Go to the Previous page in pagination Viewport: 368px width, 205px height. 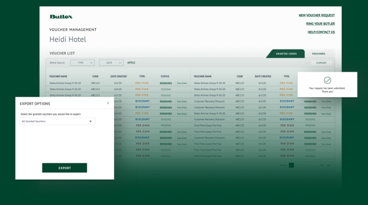(283, 165)
